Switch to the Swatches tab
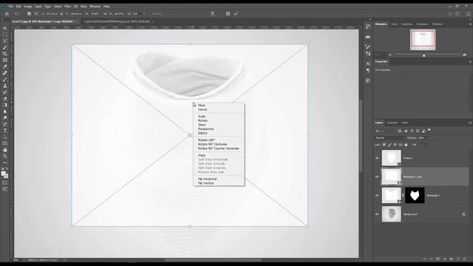Viewport: 473px width, 266px height. coord(407,24)
